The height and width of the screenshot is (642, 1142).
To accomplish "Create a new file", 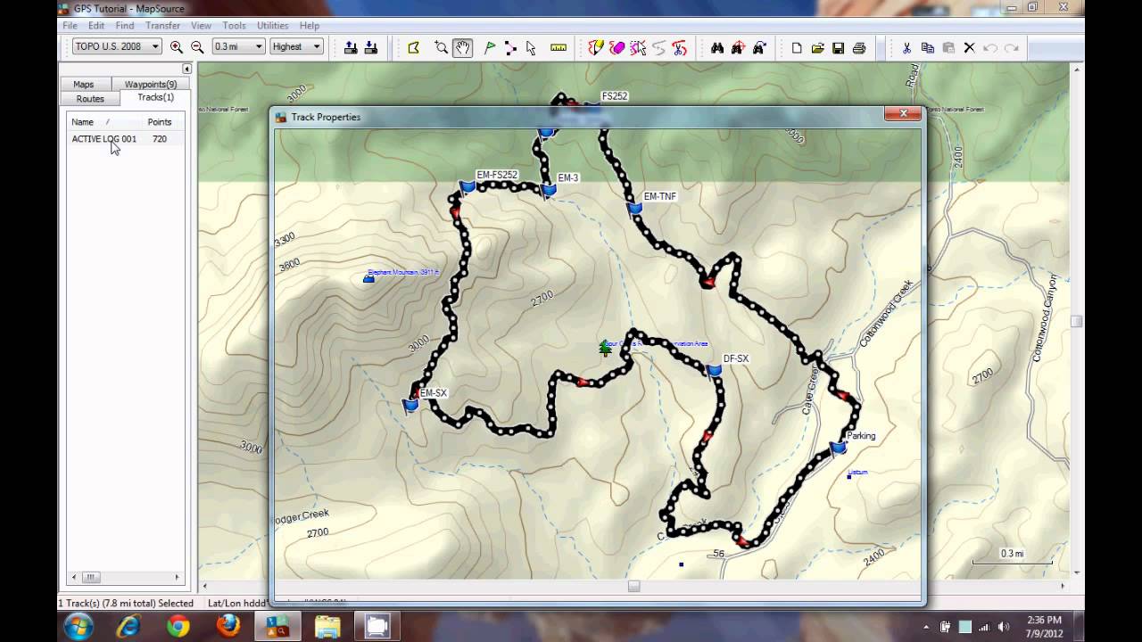I will coord(797,47).
